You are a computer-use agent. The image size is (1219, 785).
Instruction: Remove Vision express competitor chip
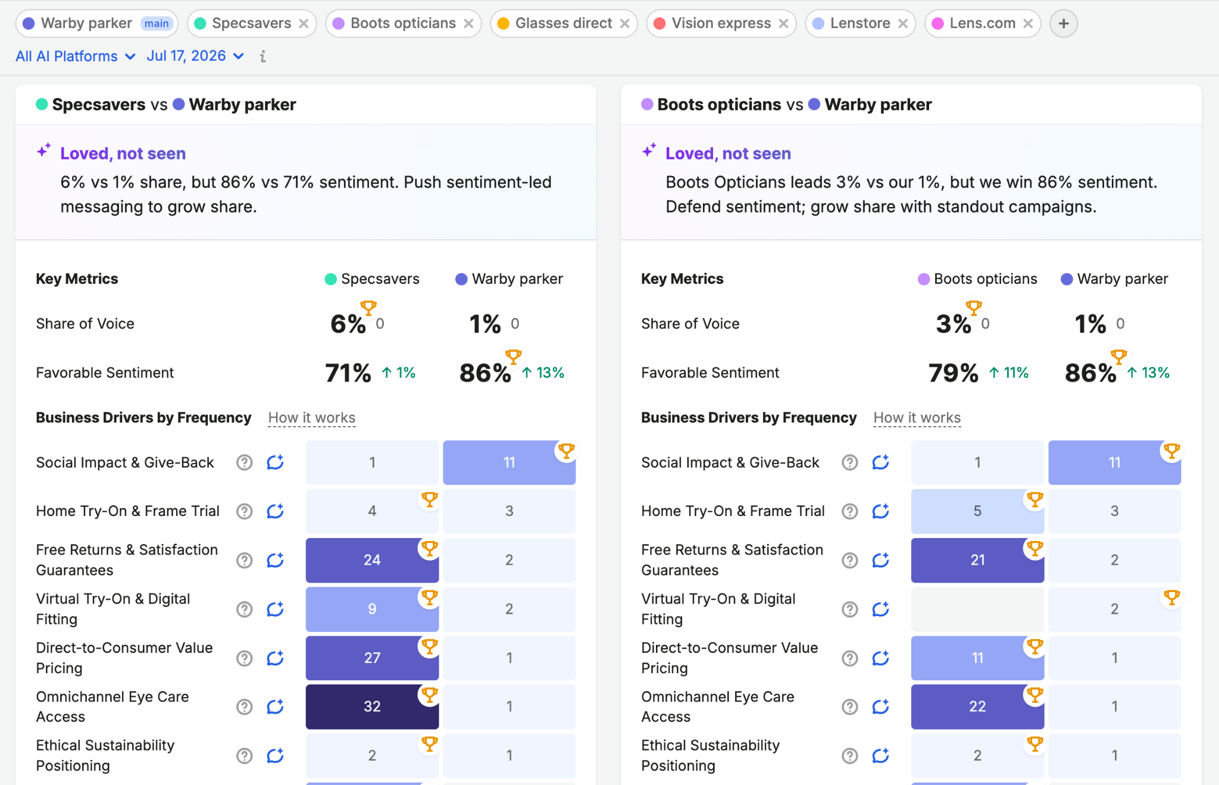pos(783,23)
